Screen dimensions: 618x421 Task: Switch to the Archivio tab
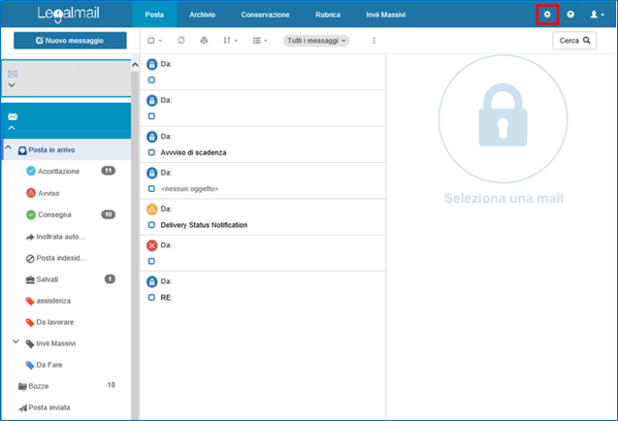point(203,15)
